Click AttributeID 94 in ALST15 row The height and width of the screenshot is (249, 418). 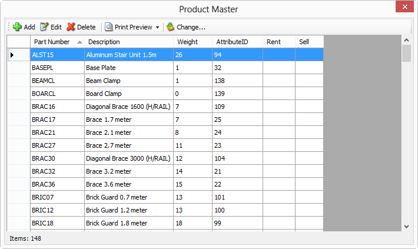coord(238,55)
